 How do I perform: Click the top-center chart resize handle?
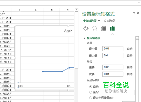68,26
